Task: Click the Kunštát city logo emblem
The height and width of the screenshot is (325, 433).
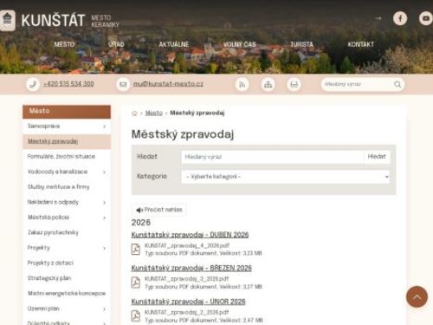Action: tap(7, 20)
